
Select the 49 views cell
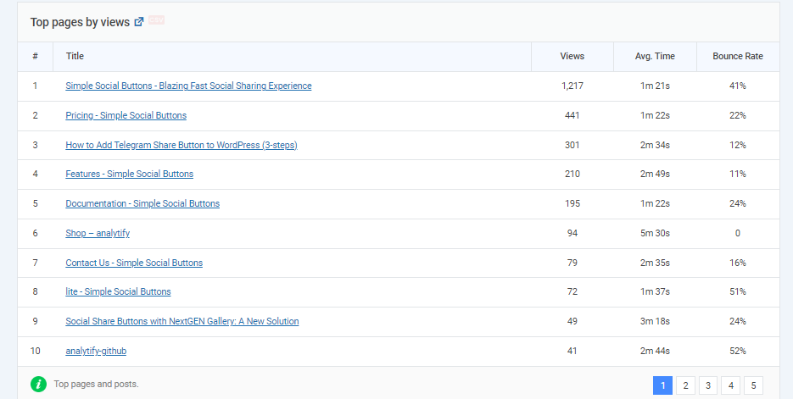click(572, 321)
